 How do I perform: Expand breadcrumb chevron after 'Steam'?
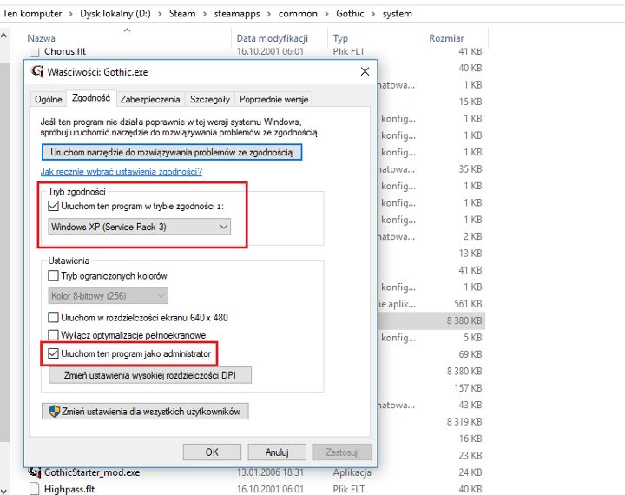click(x=205, y=14)
